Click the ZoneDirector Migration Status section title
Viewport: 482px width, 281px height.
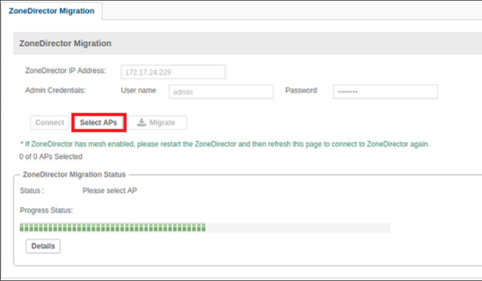point(74,174)
